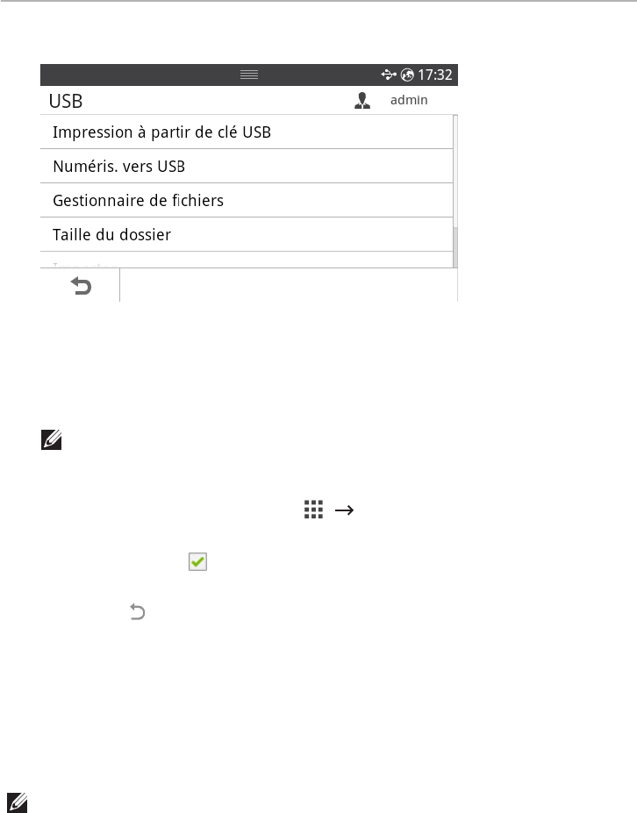
Task: Select Numéris. vers USB option
Action: [118, 167]
